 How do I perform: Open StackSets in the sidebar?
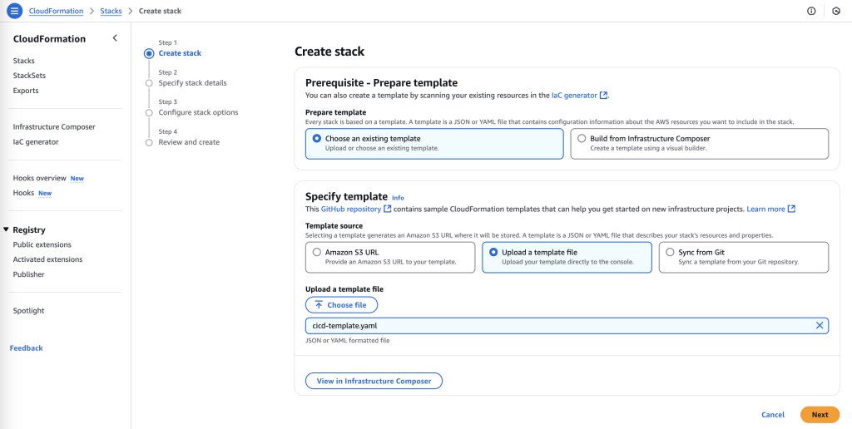(x=29, y=76)
